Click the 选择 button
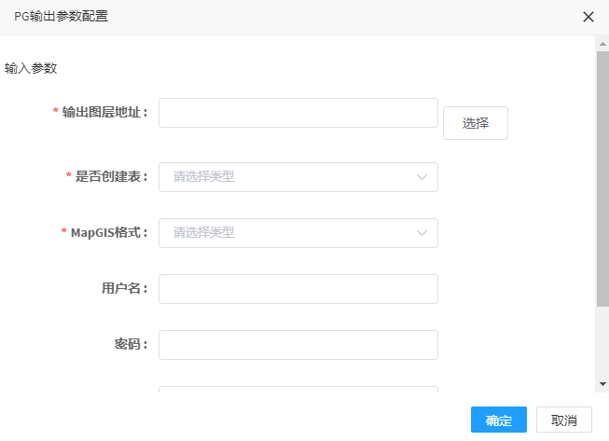Viewport: 609px width, 441px height. [x=476, y=123]
